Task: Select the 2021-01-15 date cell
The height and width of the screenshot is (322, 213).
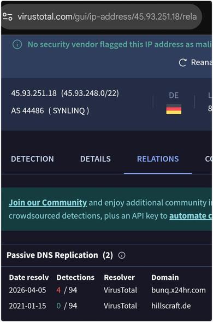Action: (x=27, y=306)
